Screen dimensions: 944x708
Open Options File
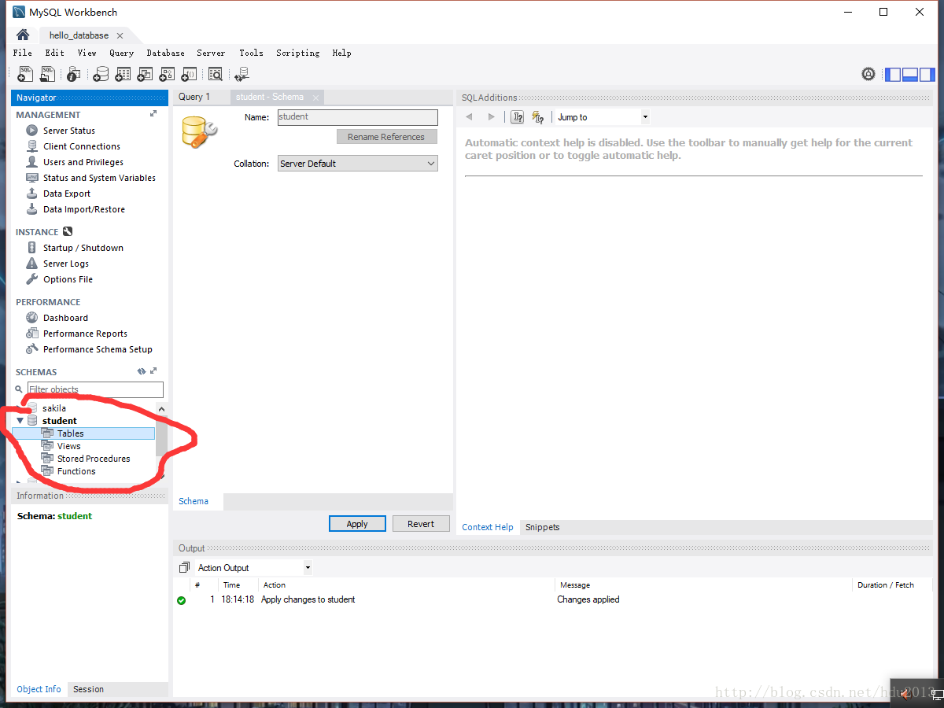(x=68, y=279)
